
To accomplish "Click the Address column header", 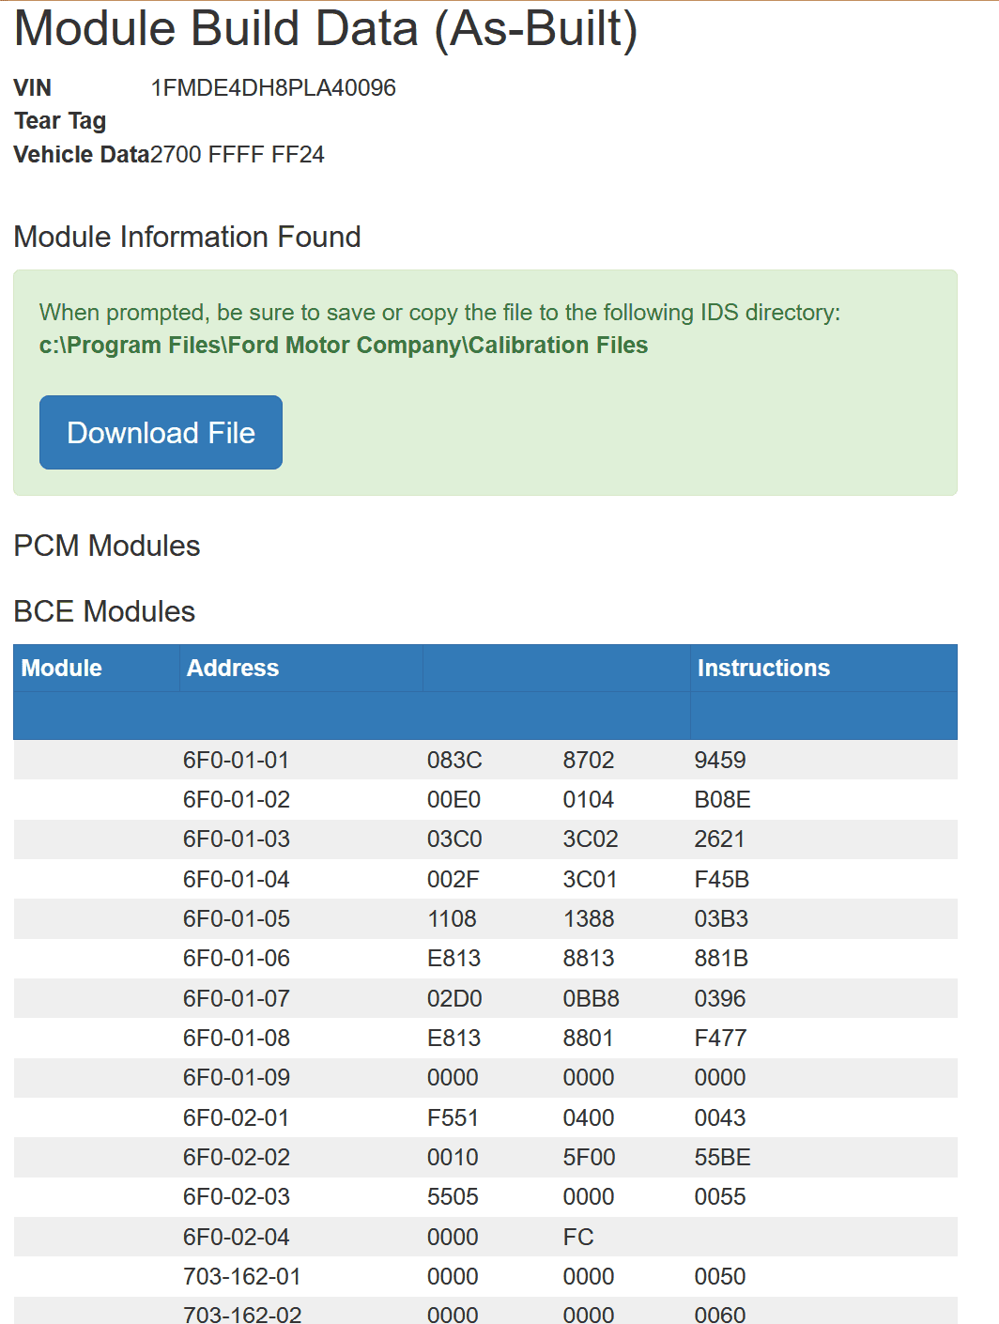I will tap(233, 668).
